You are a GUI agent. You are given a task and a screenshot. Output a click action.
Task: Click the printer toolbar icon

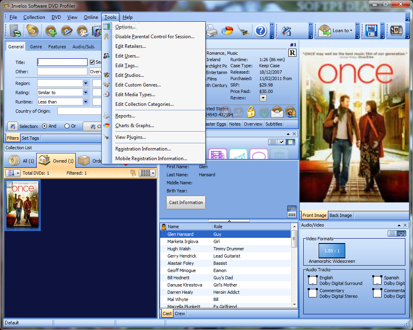point(212,31)
